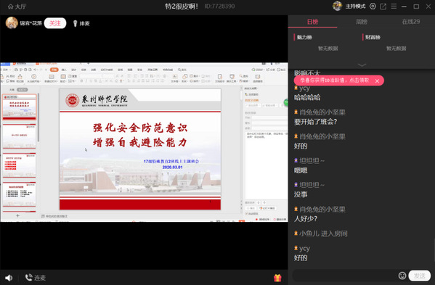Open the gift box icon
The width and height of the screenshot is (435, 285).
[277, 278]
